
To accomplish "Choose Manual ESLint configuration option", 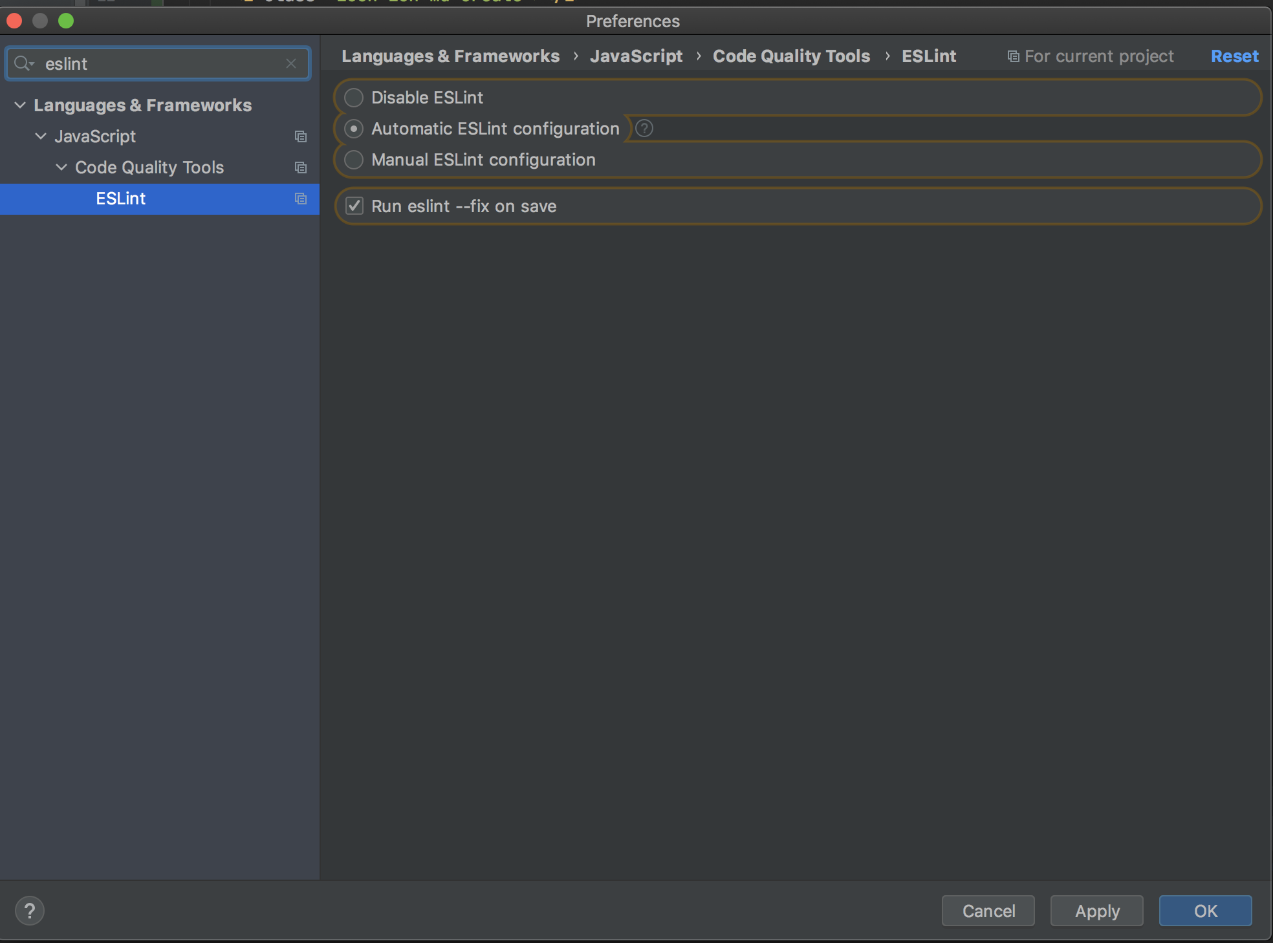I will coord(354,160).
